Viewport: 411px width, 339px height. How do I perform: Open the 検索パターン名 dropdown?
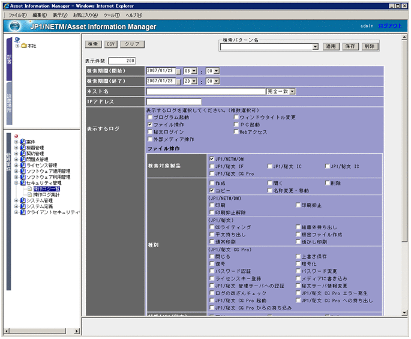316,47
